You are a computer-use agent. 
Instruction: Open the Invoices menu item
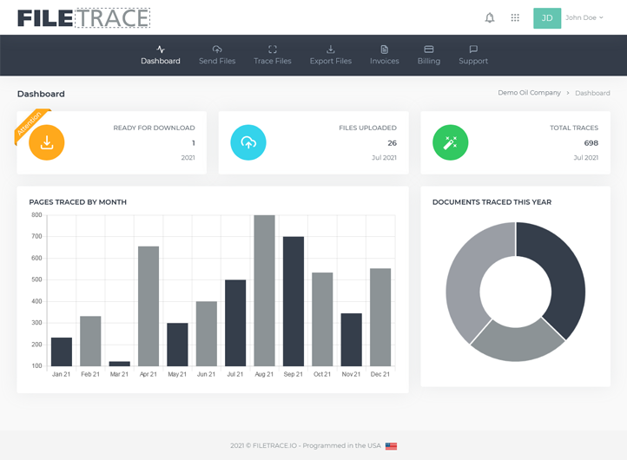385,56
